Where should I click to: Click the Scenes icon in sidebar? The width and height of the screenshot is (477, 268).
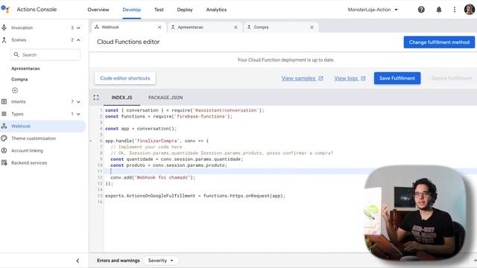4,39
